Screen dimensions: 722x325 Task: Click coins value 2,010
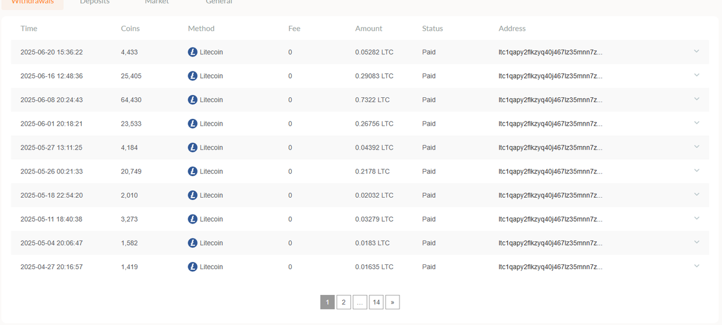click(129, 195)
